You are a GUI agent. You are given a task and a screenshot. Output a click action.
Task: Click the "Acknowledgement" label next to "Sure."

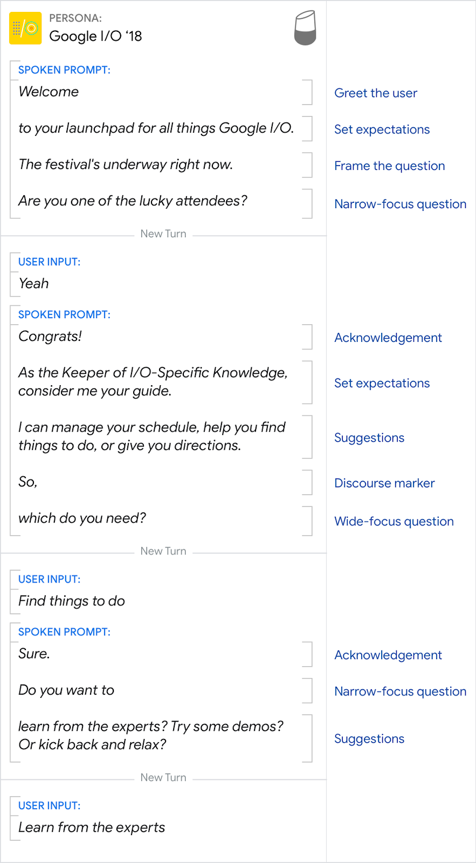(x=388, y=655)
